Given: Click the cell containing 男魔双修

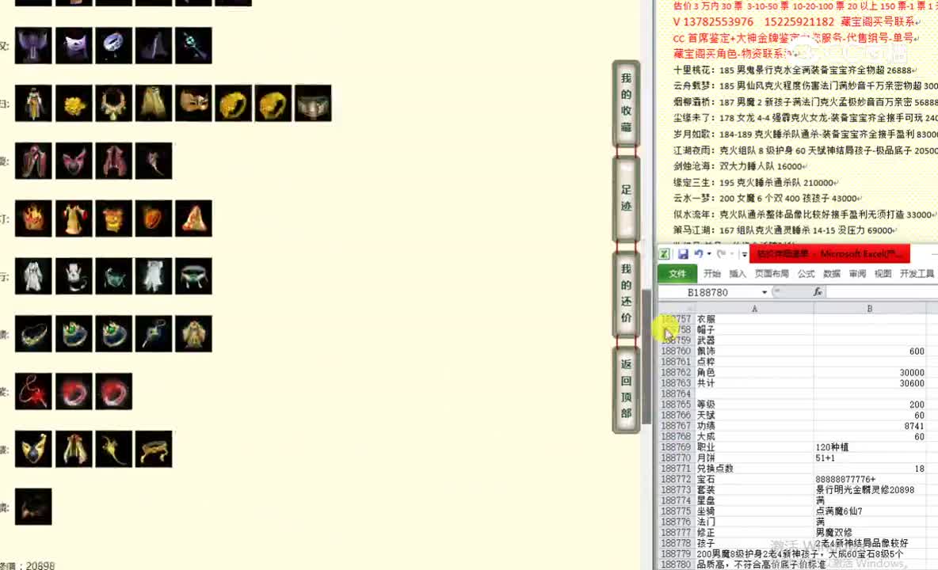Looking at the screenshot, I should (869, 532).
